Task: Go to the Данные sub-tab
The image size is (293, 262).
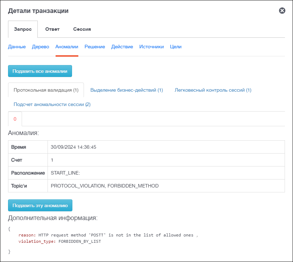Action: click(17, 47)
